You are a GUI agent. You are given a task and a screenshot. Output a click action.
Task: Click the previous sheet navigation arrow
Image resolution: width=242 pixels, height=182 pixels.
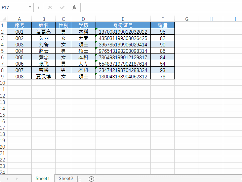[7, 179]
